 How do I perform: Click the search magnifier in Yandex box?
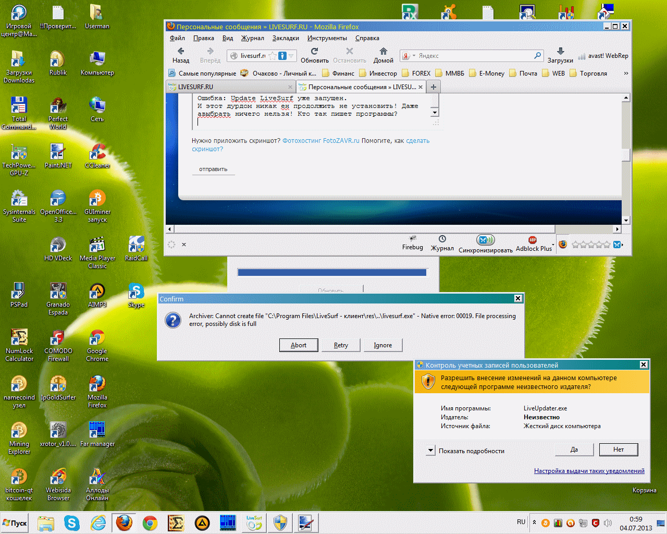point(537,55)
